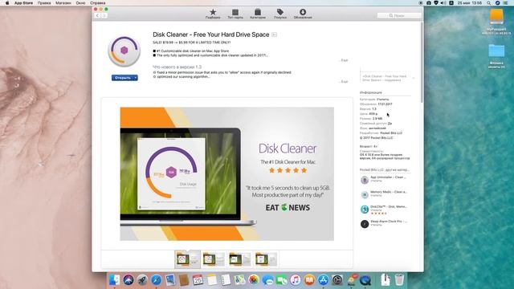Viewport: 514px width, 289px height.
Task: Open QuickTime Player in the Dock
Action: [x=365, y=280]
